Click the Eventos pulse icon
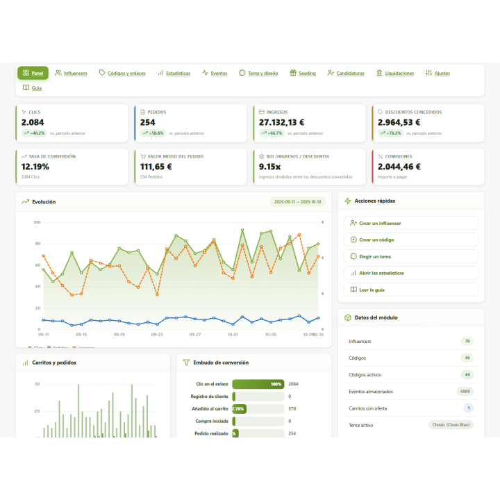The image size is (500, 500). pos(205,73)
